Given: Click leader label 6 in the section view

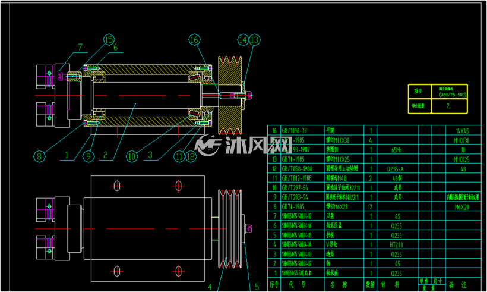Looking at the screenshot, I should 116,47.
